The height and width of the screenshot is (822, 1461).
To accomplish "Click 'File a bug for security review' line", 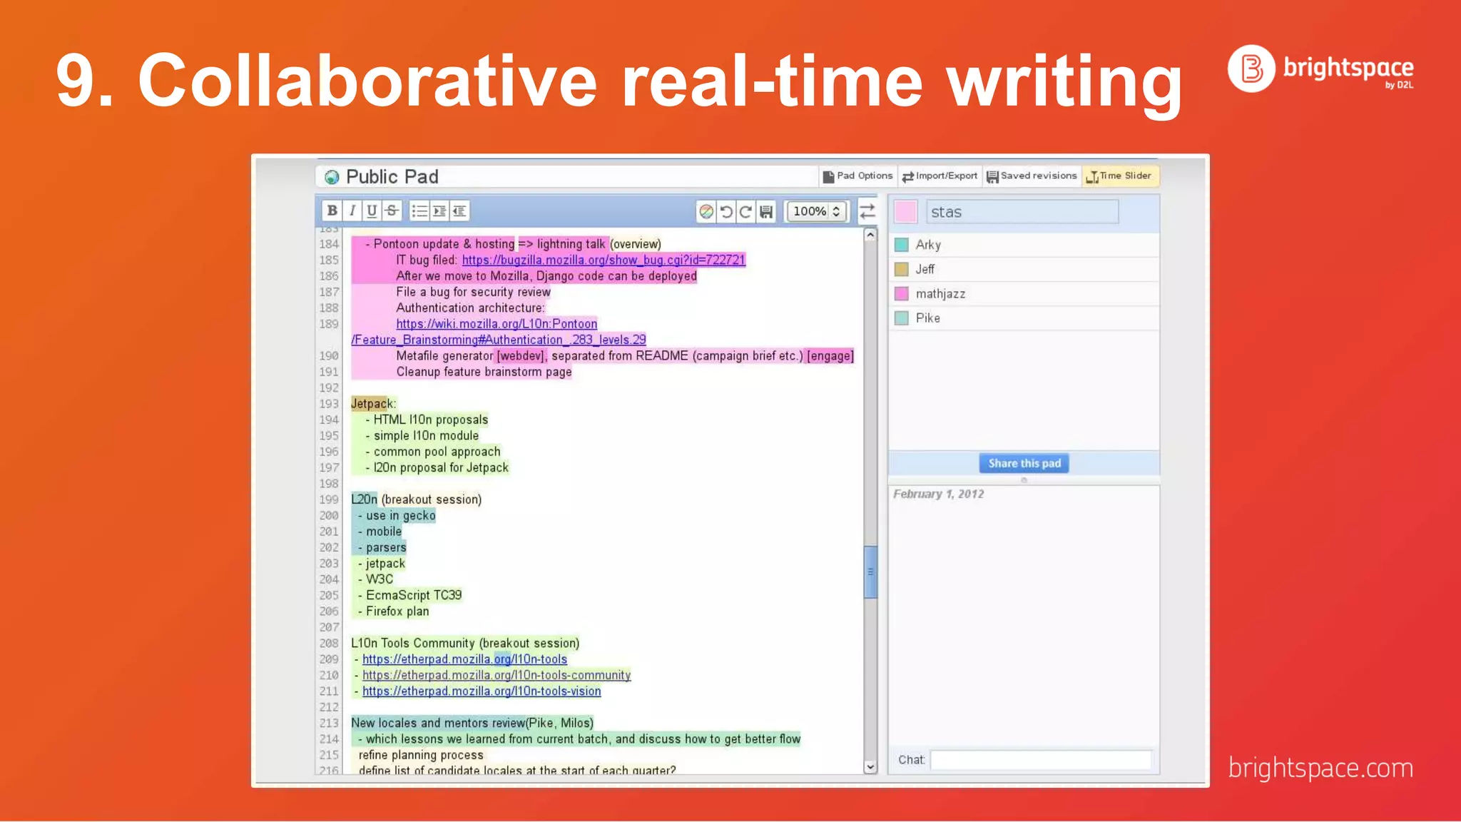I will coord(473,292).
